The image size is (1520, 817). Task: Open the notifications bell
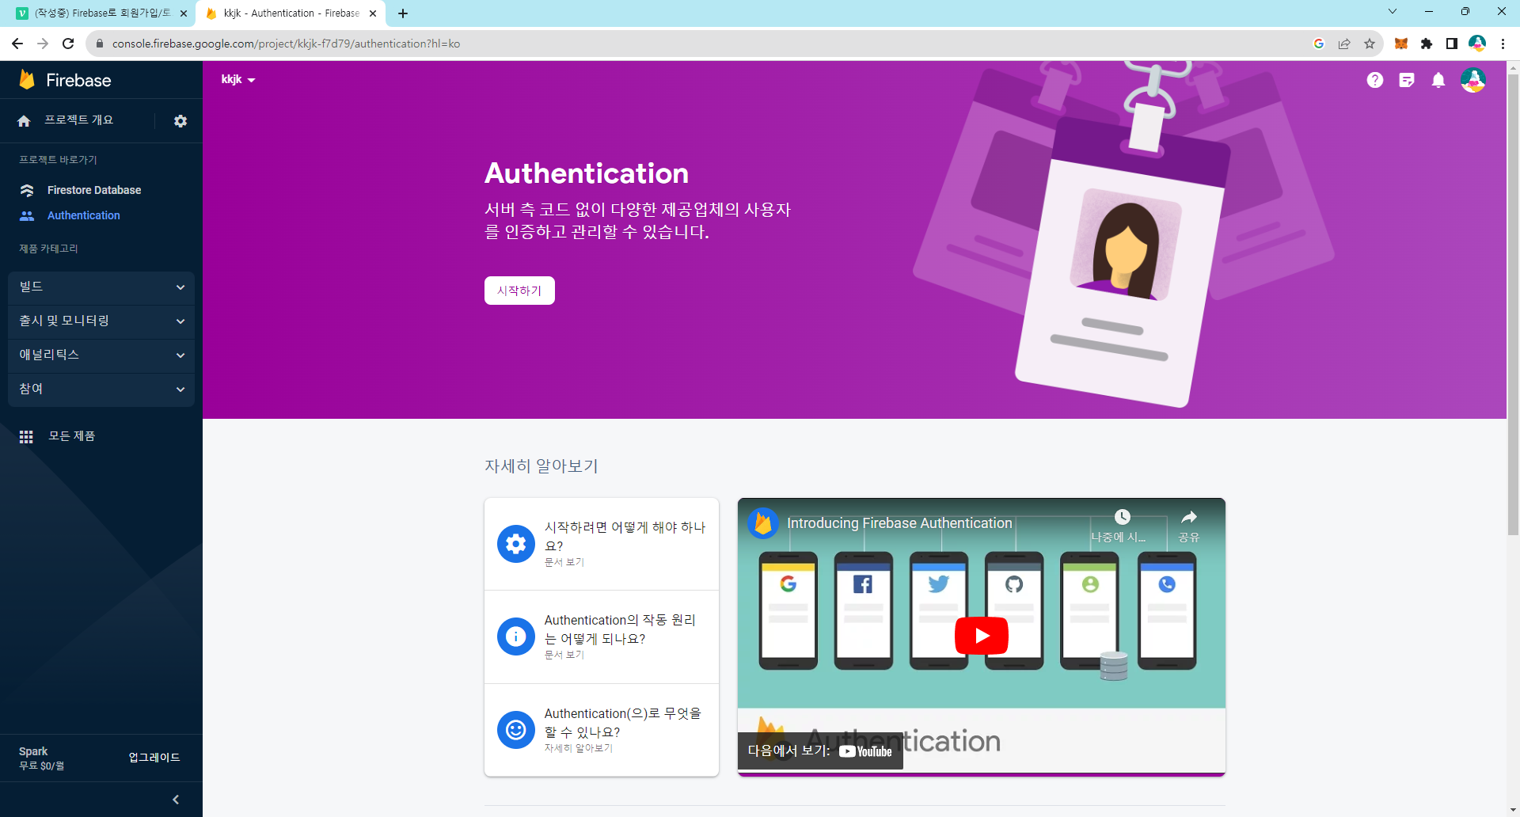click(x=1438, y=80)
